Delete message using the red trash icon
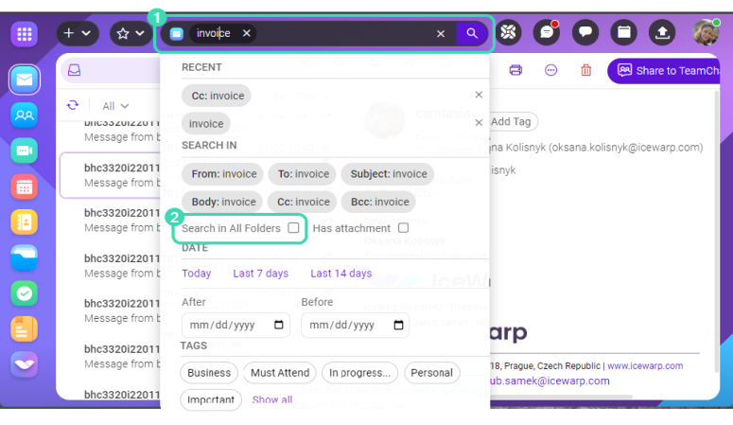 click(586, 70)
